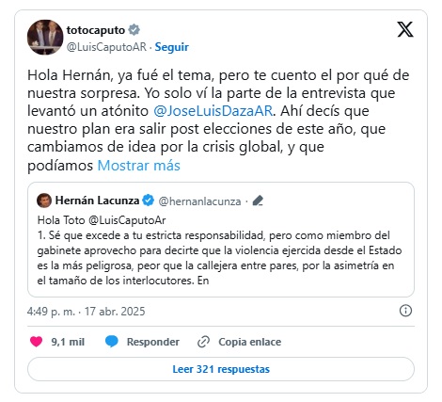Click the Responder button
The width and height of the screenshot is (442, 402).
click(153, 342)
